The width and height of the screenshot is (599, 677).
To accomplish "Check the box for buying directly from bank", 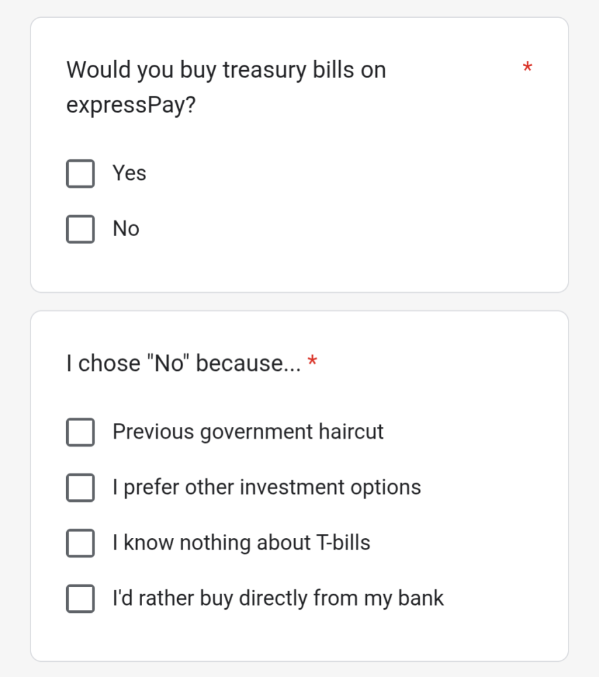I will [x=80, y=599].
